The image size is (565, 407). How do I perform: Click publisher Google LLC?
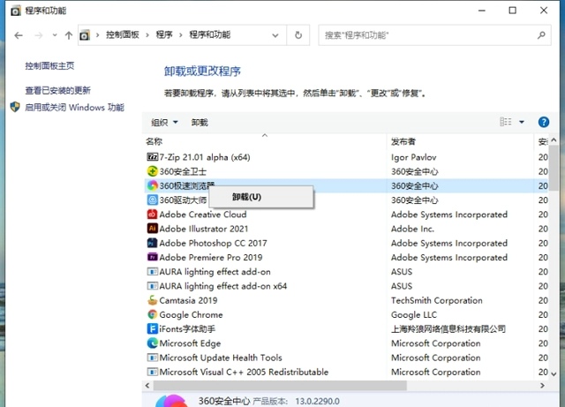(x=414, y=314)
